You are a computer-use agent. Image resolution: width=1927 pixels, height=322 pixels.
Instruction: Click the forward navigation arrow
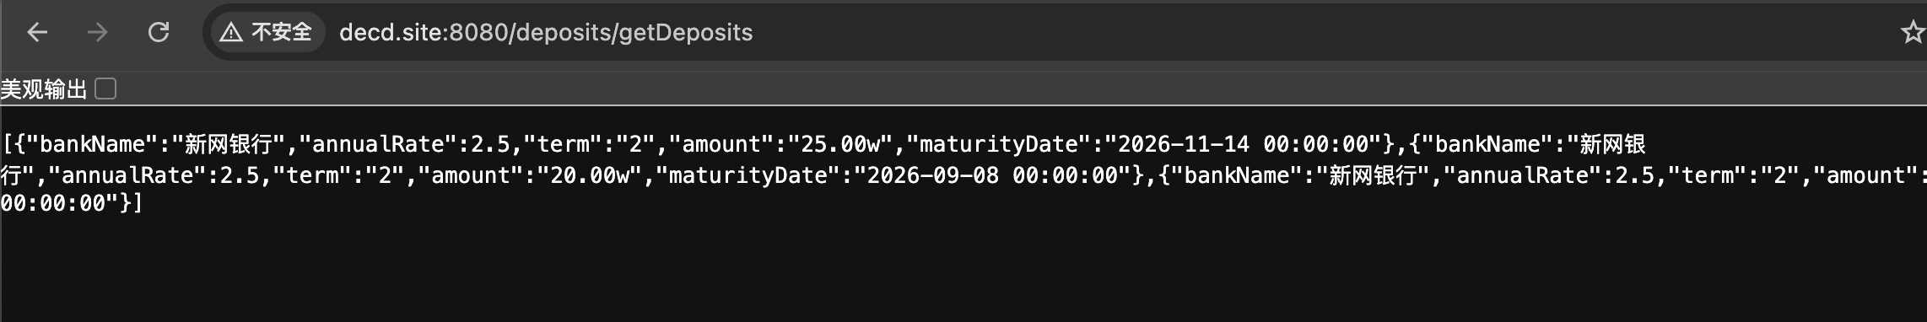point(98,32)
